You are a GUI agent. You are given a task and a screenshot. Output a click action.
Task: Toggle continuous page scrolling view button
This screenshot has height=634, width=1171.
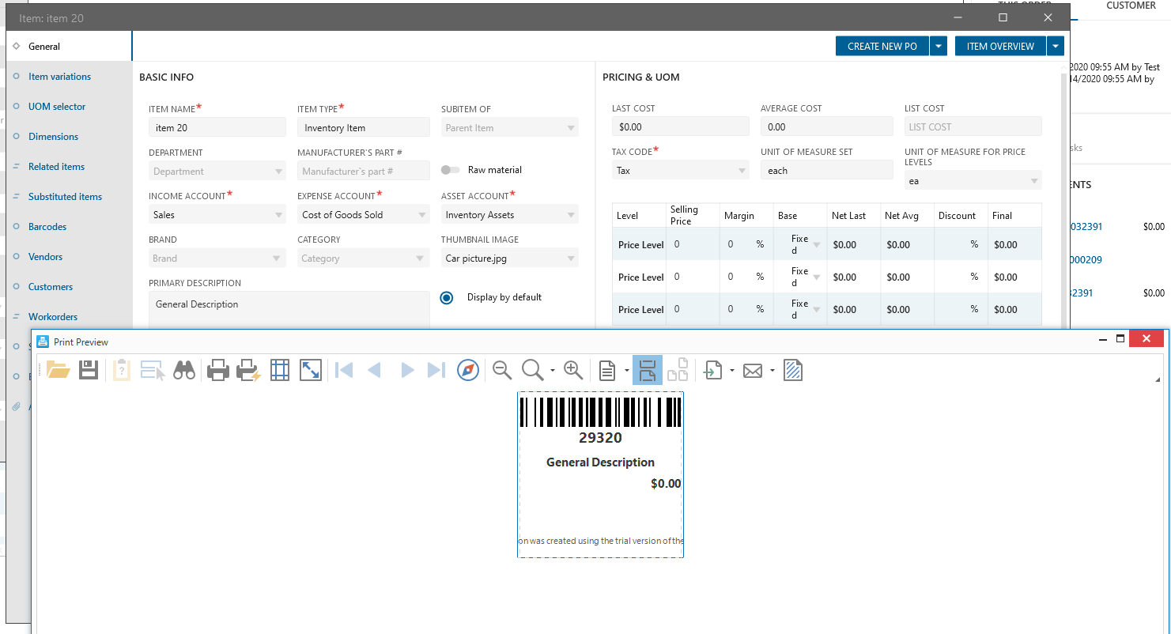click(x=647, y=370)
